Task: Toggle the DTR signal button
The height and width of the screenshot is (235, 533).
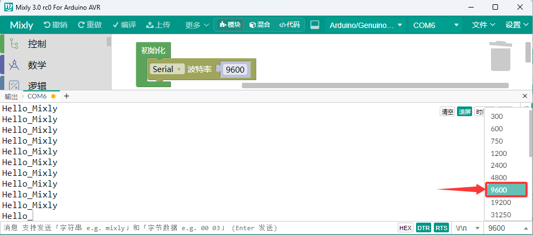Action: (424, 228)
